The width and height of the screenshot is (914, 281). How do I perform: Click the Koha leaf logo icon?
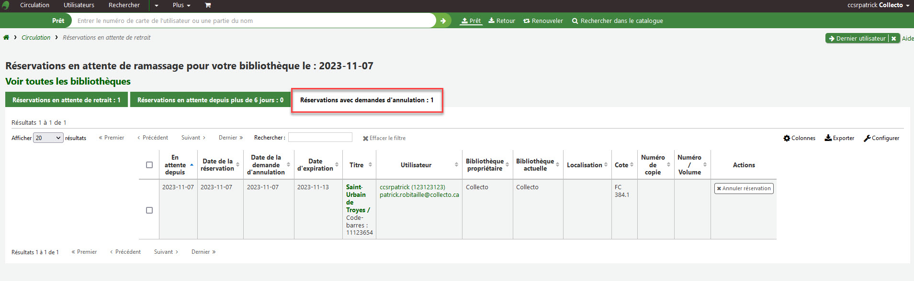(x=6, y=5)
